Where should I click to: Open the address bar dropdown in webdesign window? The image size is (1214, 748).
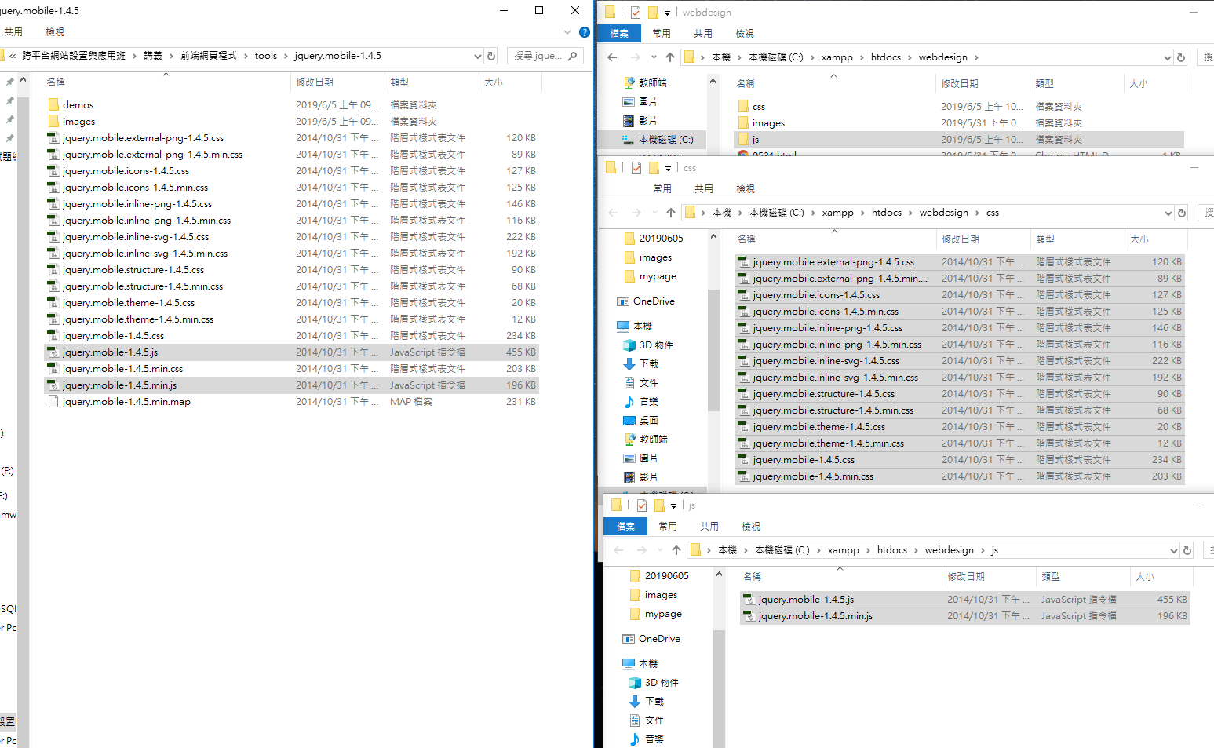(1167, 57)
